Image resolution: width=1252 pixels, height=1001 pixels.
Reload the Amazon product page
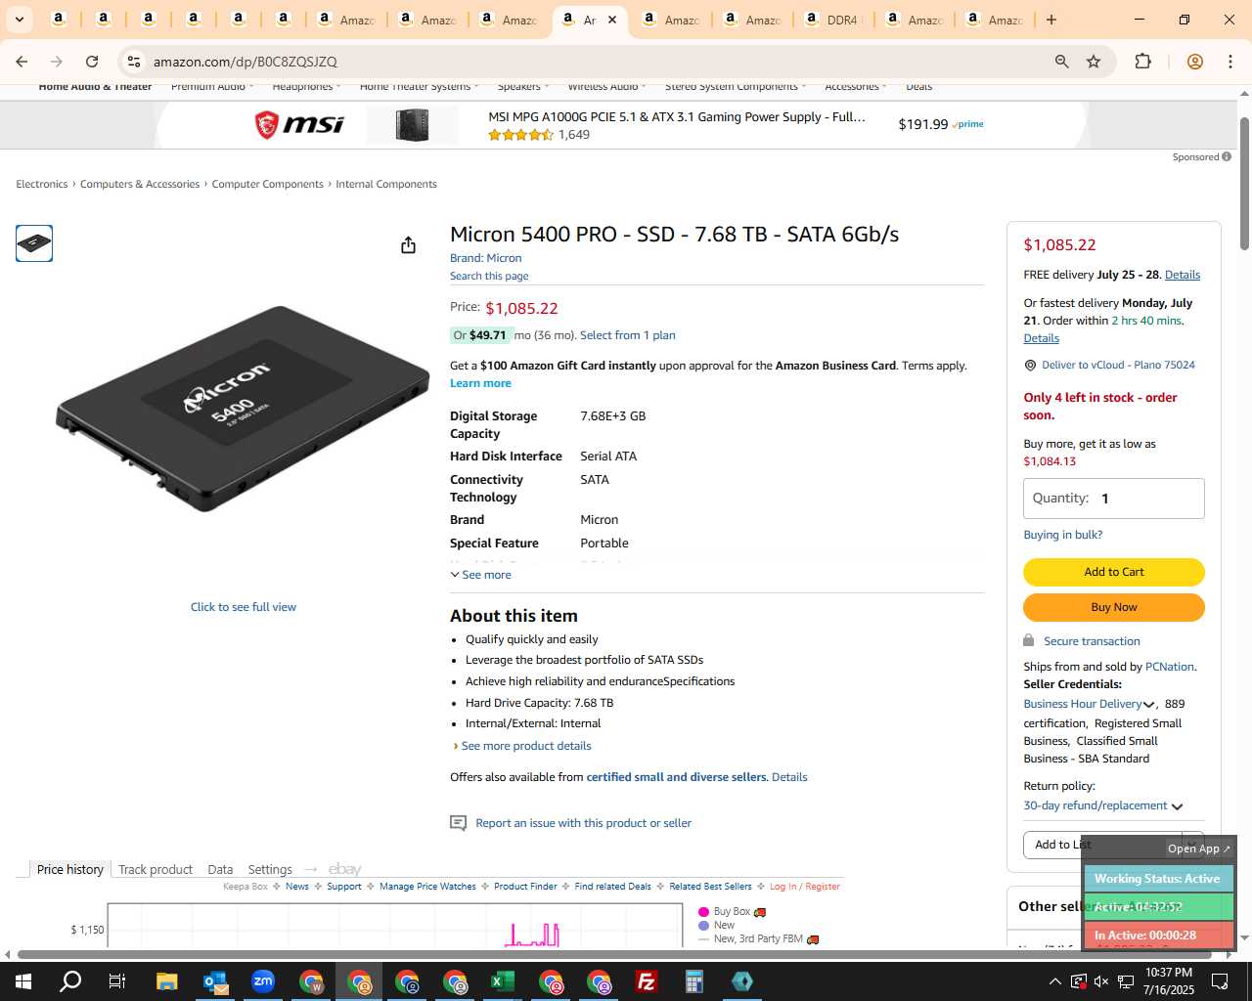point(92,62)
